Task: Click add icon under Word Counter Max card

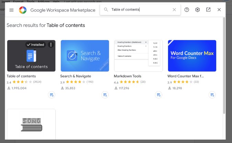Action: point(212,95)
